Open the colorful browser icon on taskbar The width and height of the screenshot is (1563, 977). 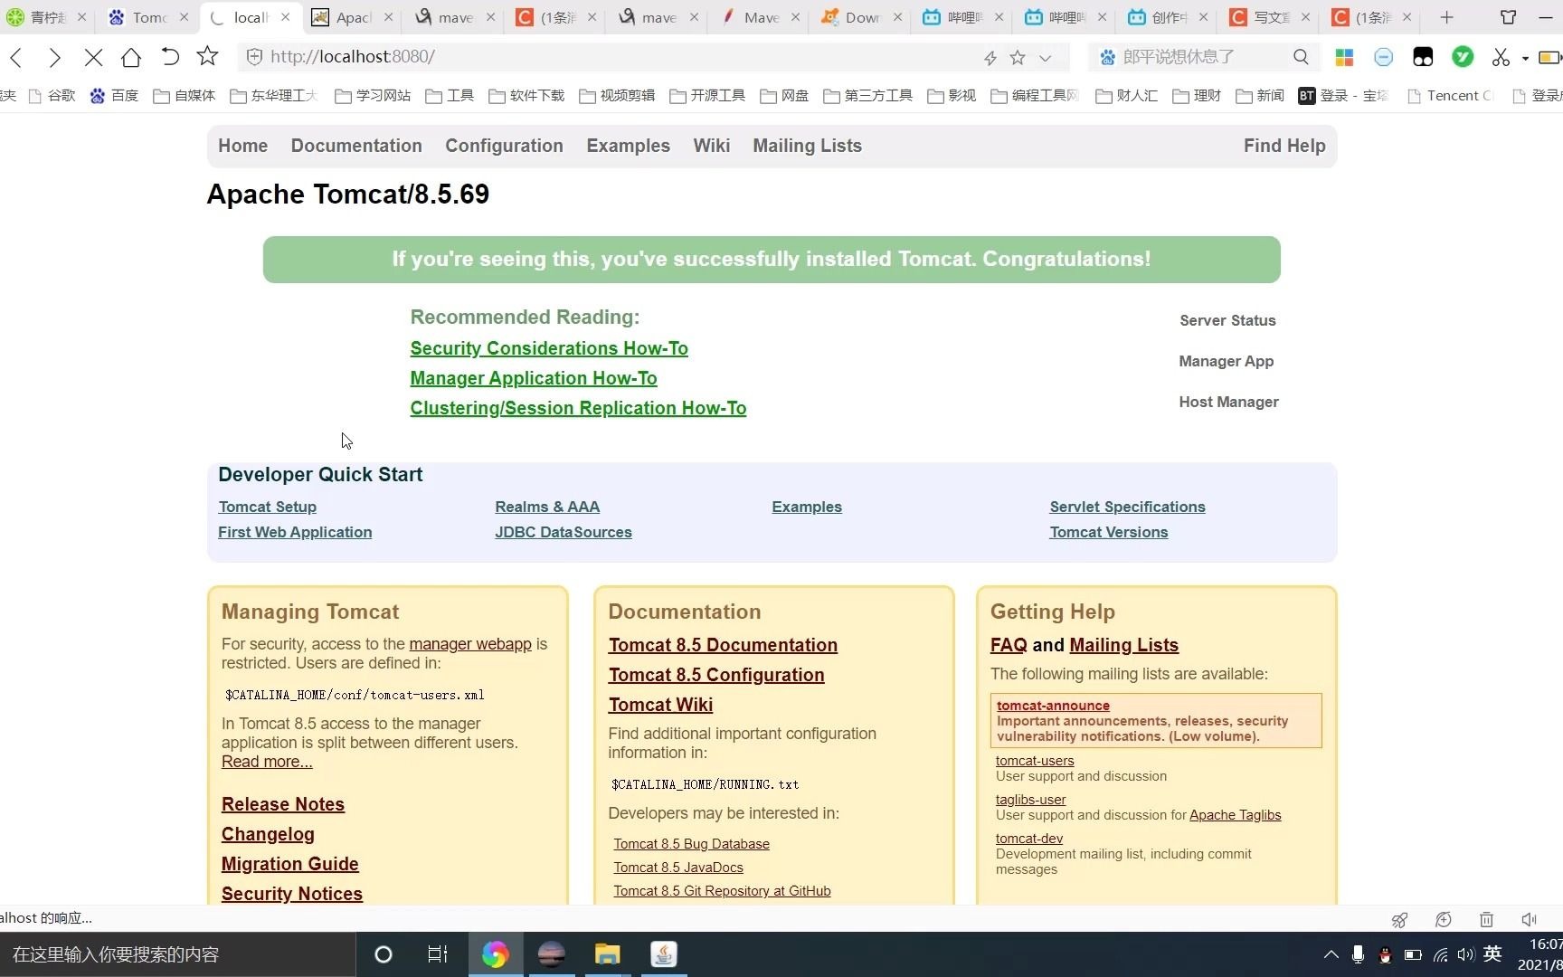[x=495, y=954]
